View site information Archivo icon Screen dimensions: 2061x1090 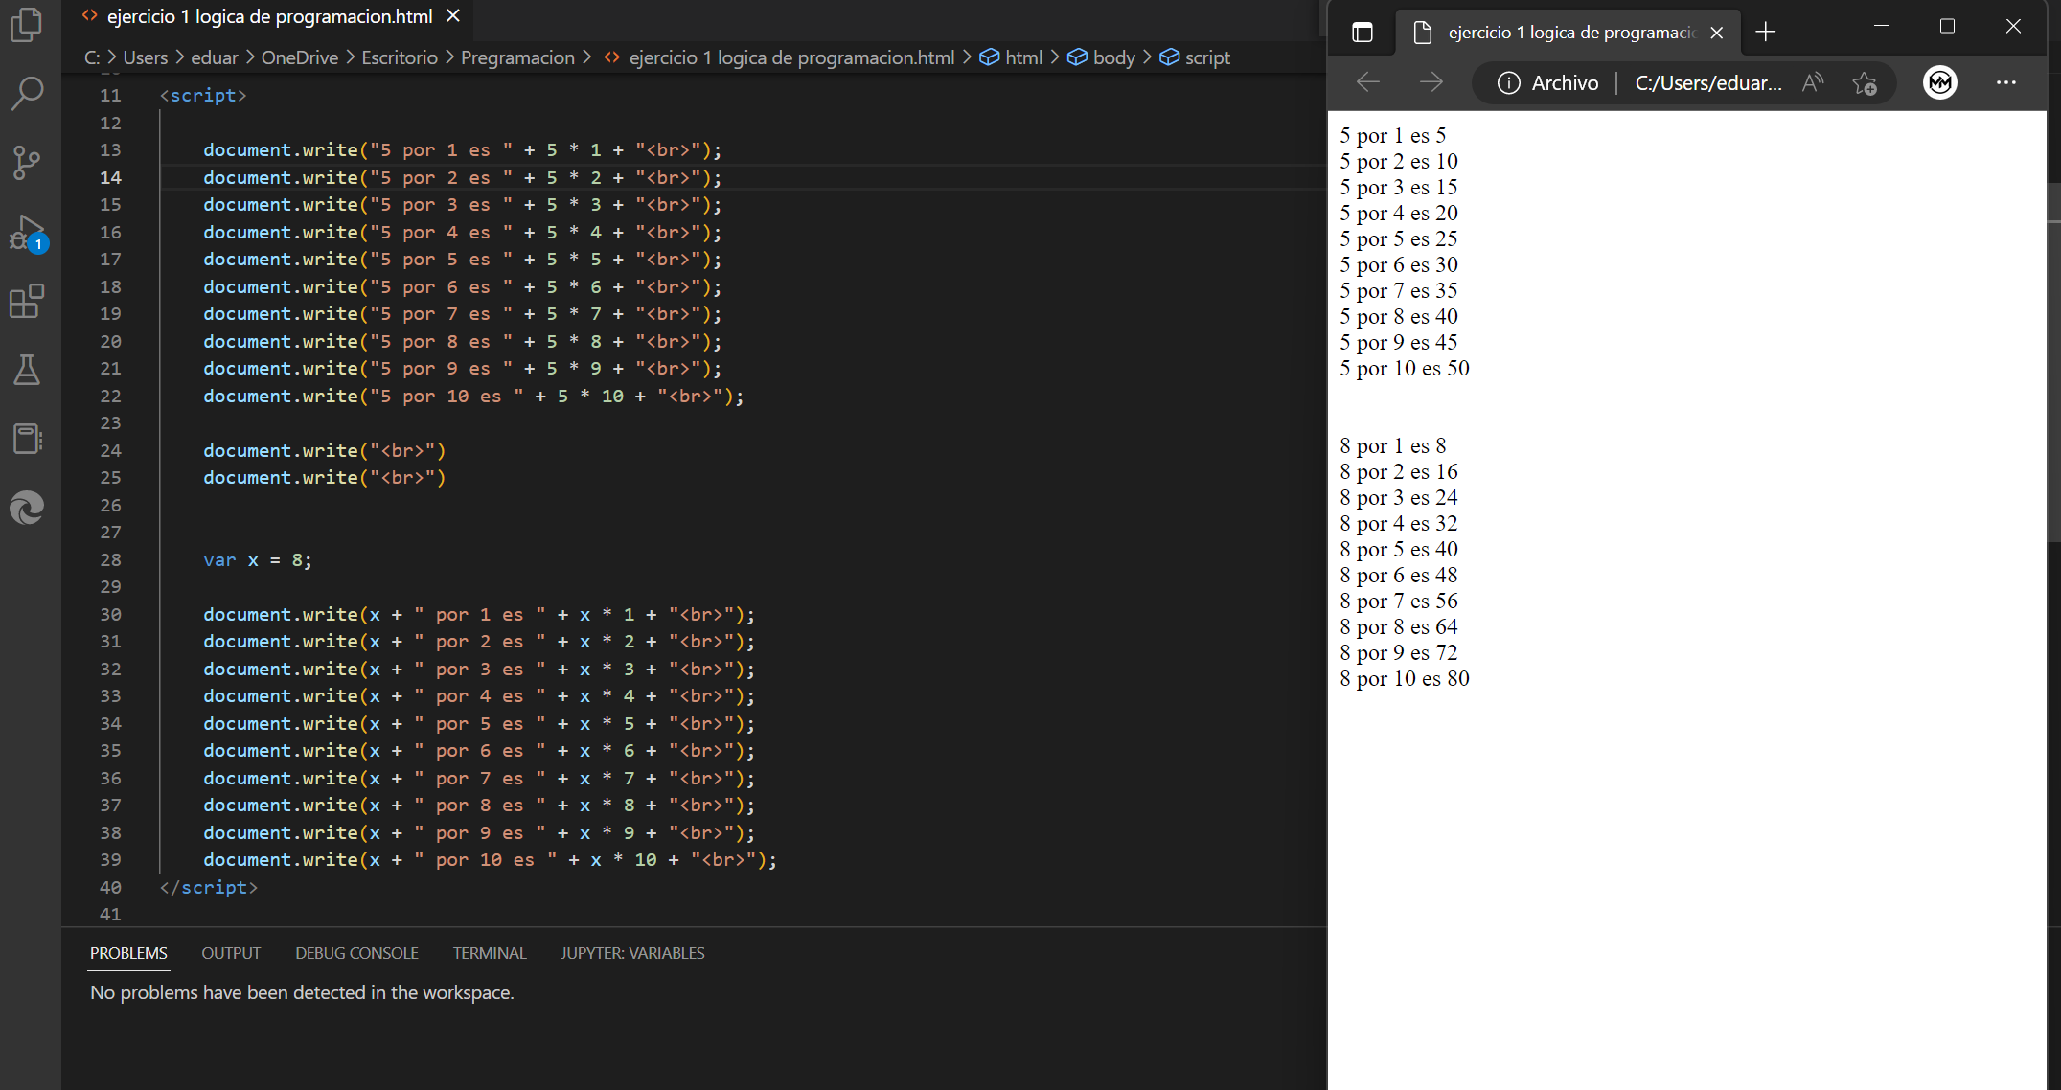[1508, 83]
